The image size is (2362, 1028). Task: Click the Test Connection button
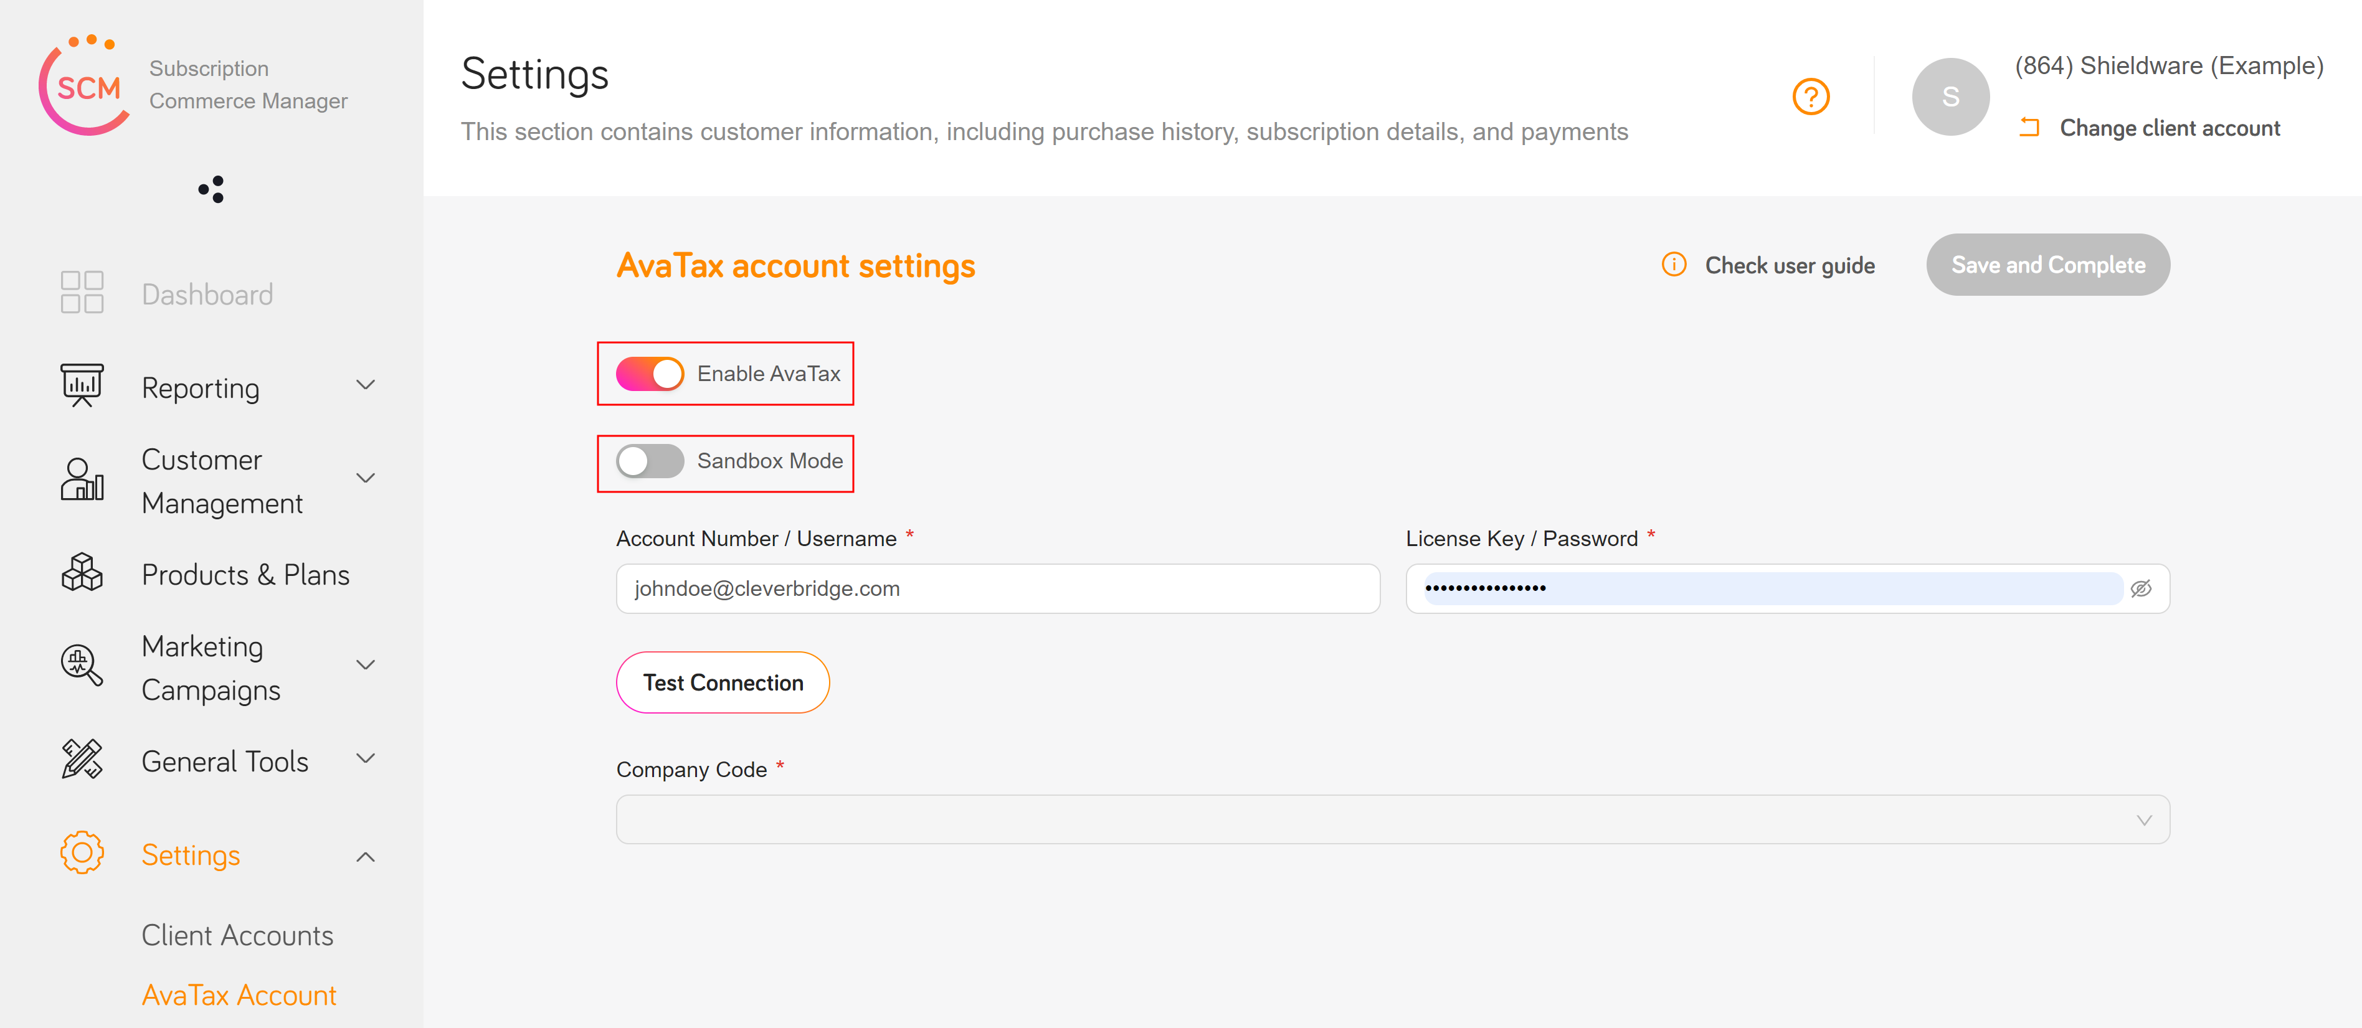[x=723, y=683]
